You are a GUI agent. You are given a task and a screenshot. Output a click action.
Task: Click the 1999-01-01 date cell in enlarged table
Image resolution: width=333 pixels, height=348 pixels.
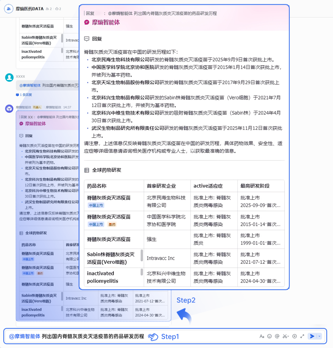[261, 239]
